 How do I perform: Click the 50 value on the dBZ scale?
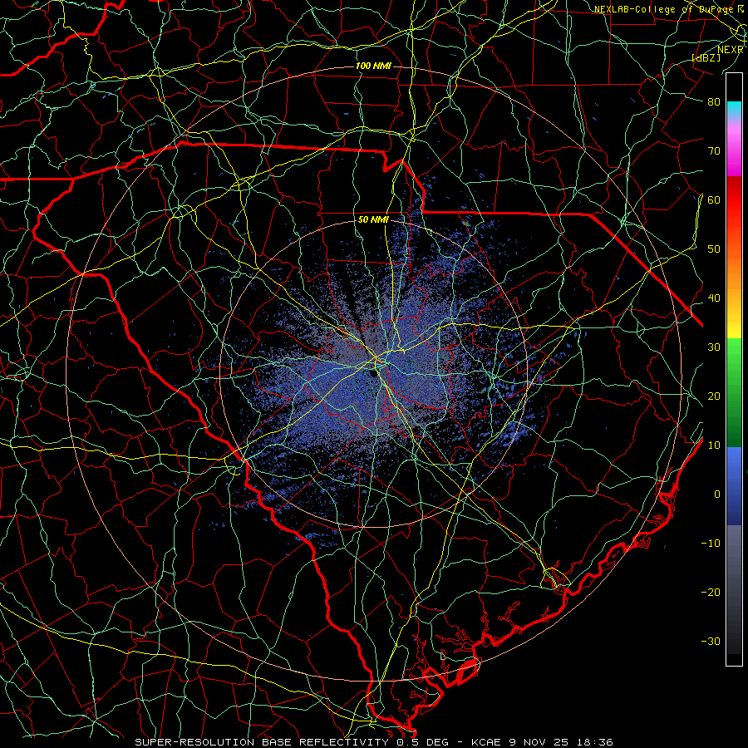714,249
